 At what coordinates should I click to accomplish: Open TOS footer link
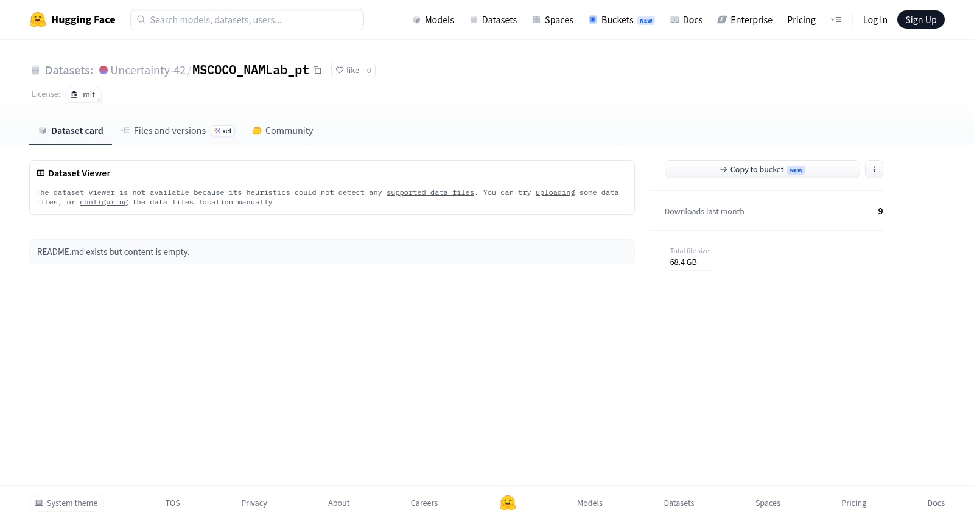173,503
